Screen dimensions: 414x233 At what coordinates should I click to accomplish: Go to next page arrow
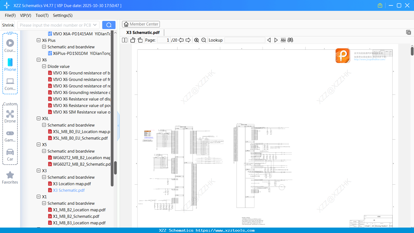pos(188,40)
